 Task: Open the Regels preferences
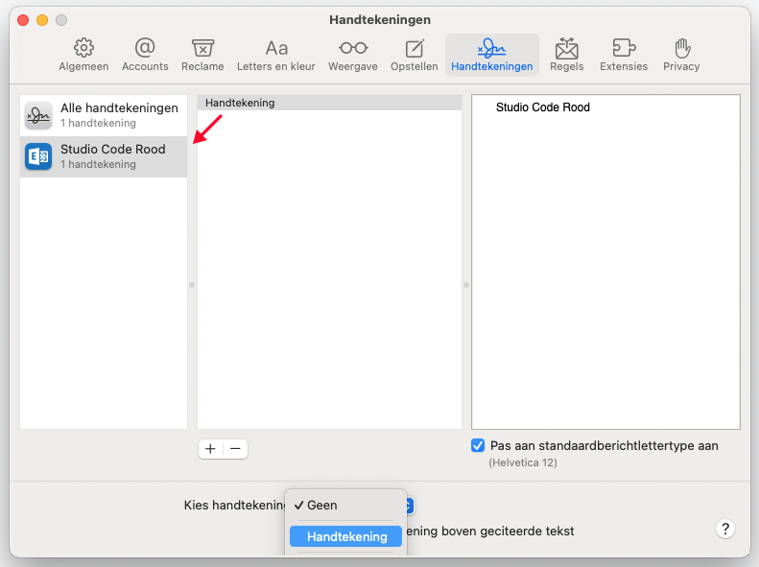566,56
